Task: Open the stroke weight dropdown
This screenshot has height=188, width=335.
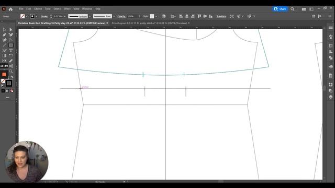Action: [64, 16]
